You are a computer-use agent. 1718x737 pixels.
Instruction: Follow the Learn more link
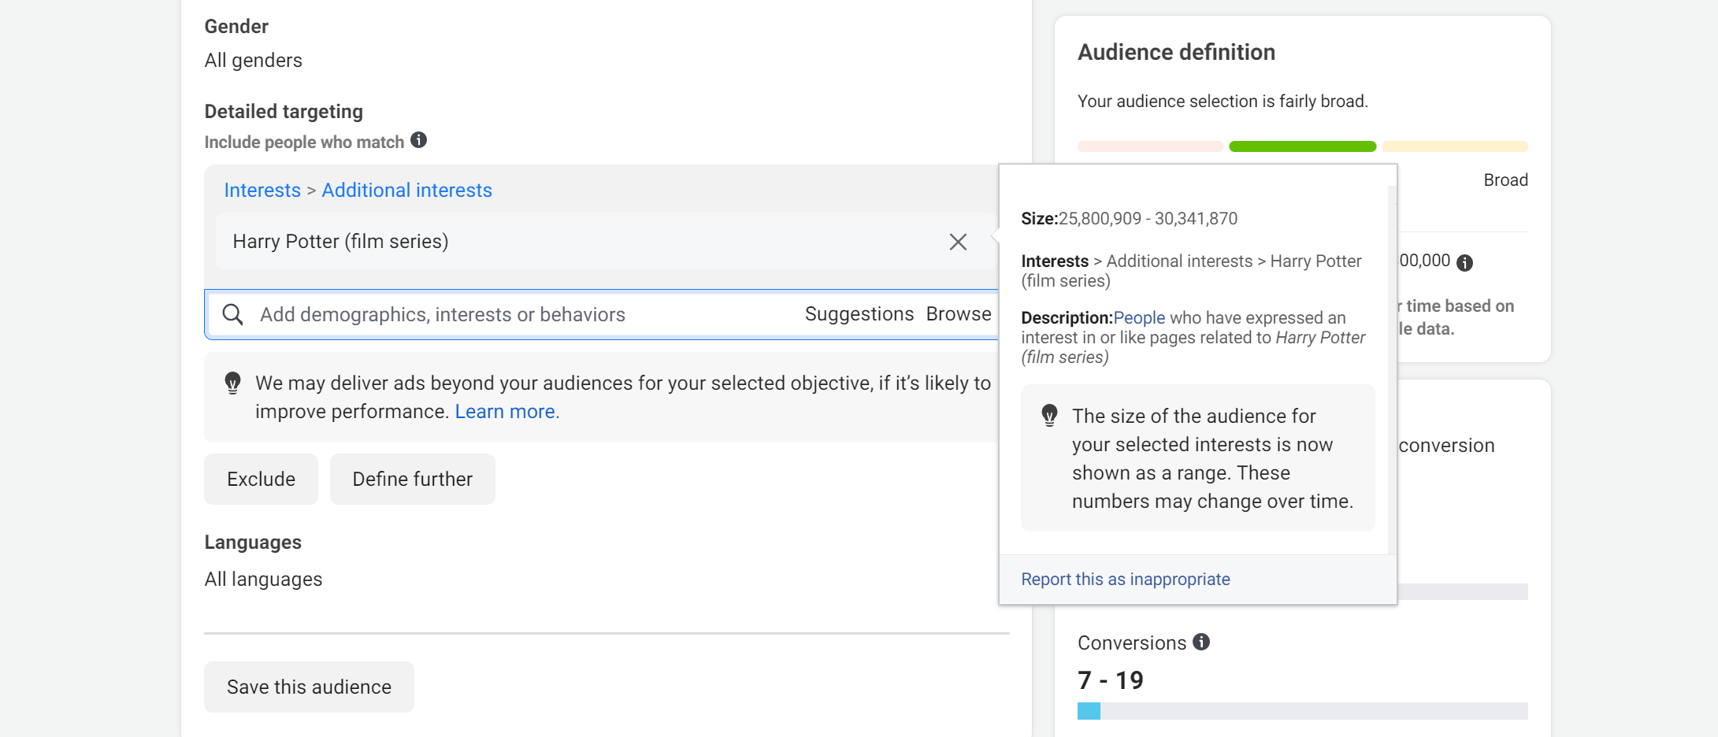[x=506, y=412]
